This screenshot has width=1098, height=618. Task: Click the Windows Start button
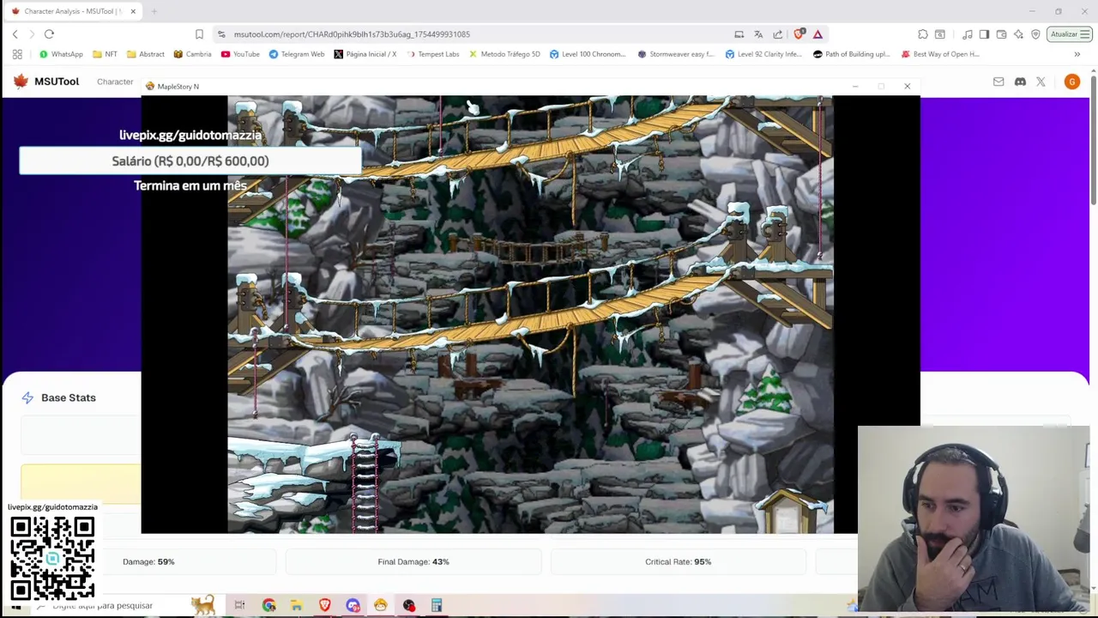tap(15, 606)
